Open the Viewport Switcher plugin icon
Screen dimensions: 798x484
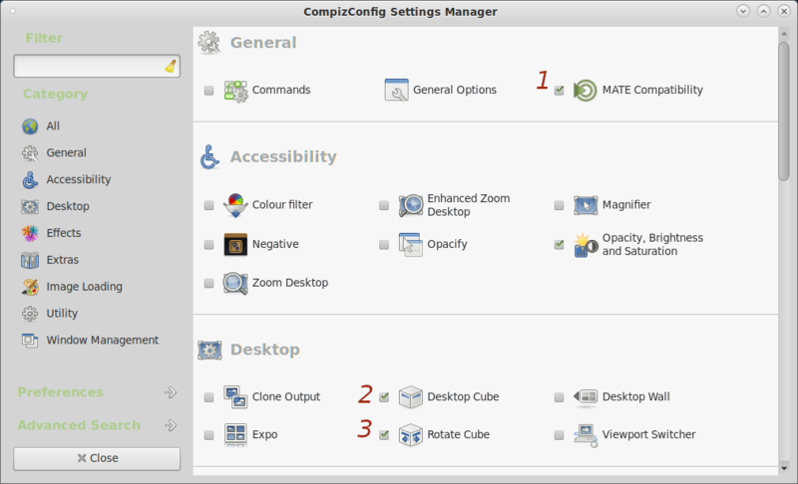586,436
